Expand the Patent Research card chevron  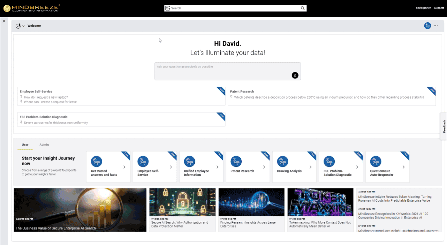coord(264,167)
